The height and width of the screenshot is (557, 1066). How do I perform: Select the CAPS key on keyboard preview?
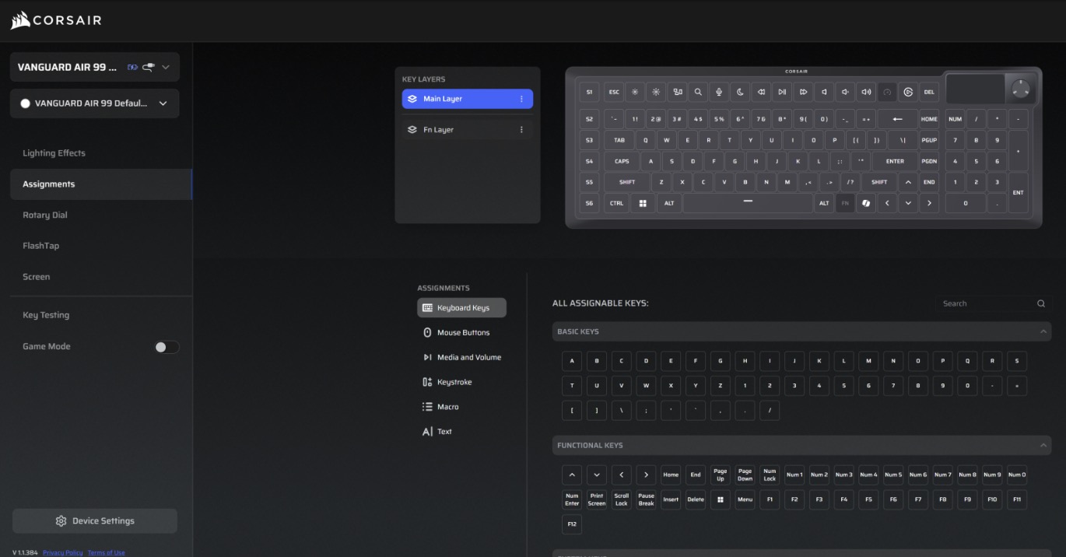[622, 161]
